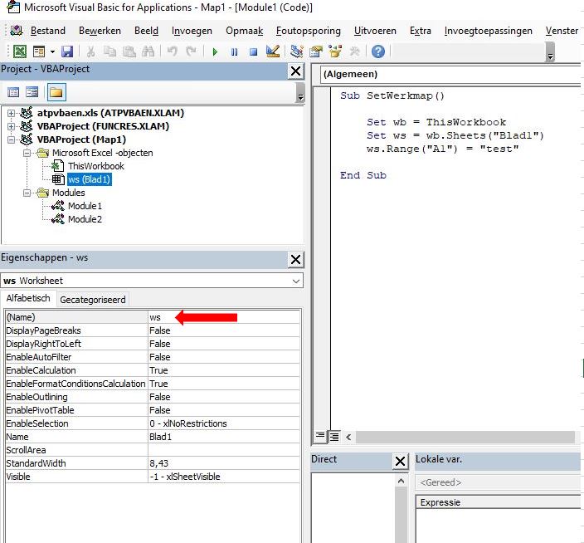
Task: Open the Invoegen menu
Action: click(x=192, y=31)
